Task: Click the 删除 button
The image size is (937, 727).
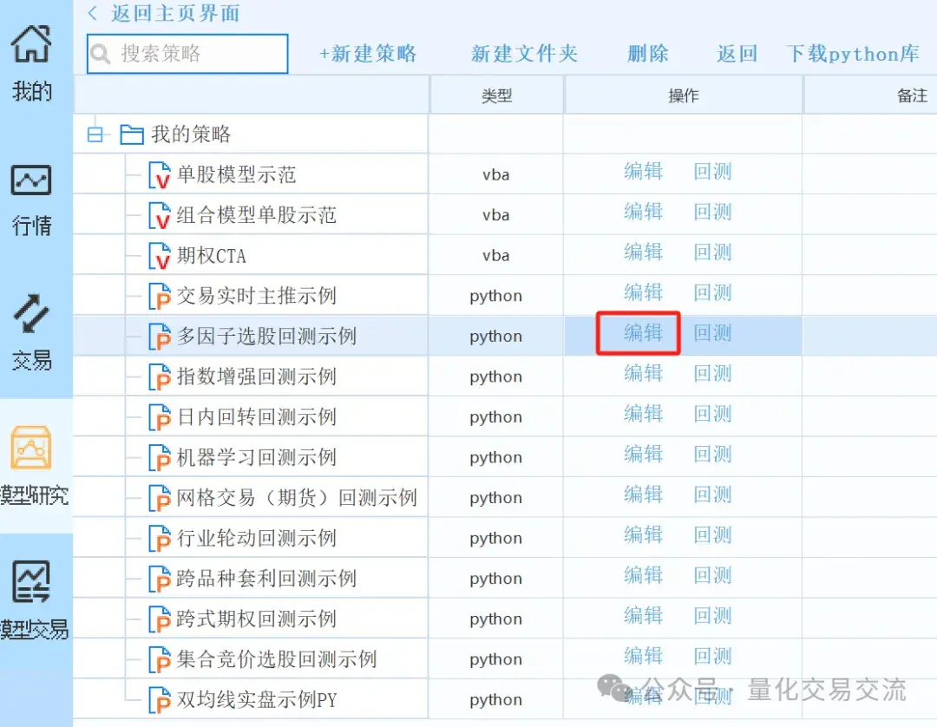Action: (648, 54)
